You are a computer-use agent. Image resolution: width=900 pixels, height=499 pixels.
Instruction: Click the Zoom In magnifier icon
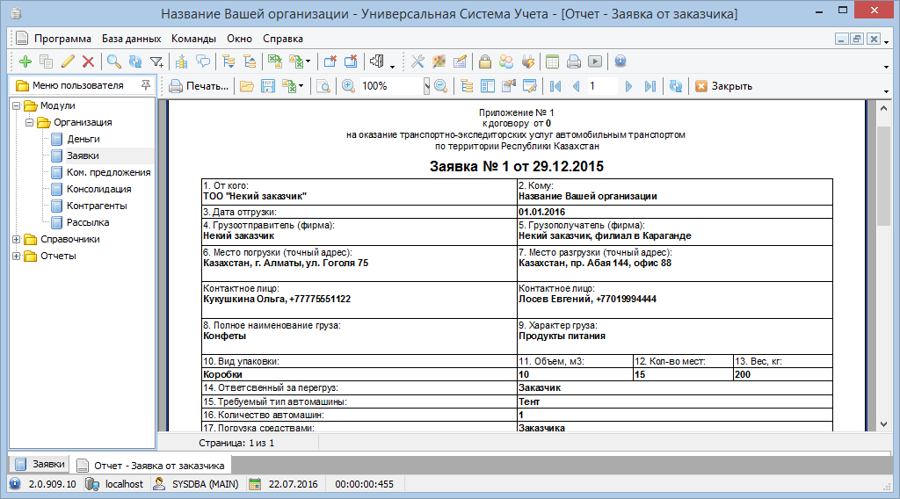[x=348, y=86]
